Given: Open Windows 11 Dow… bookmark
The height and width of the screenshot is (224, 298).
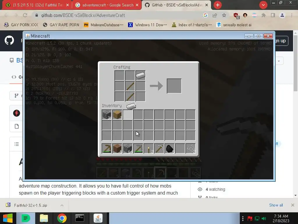Looking at the screenshot, I should (x=148, y=25).
